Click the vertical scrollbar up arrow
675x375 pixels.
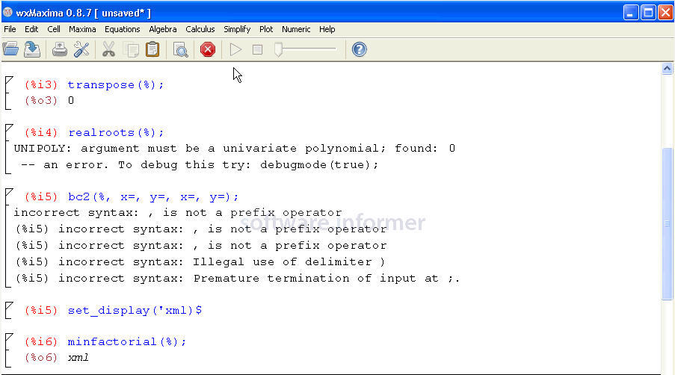[668, 69]
